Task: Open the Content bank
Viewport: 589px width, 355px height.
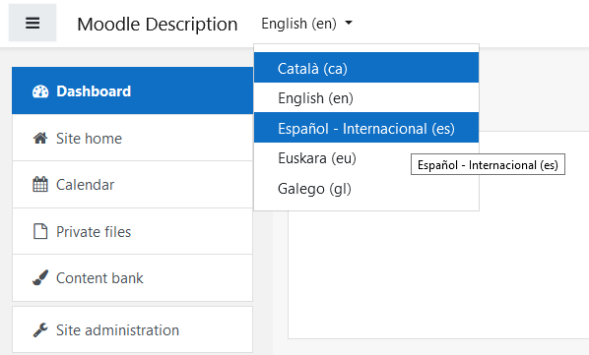Action: tap(132, 277)
